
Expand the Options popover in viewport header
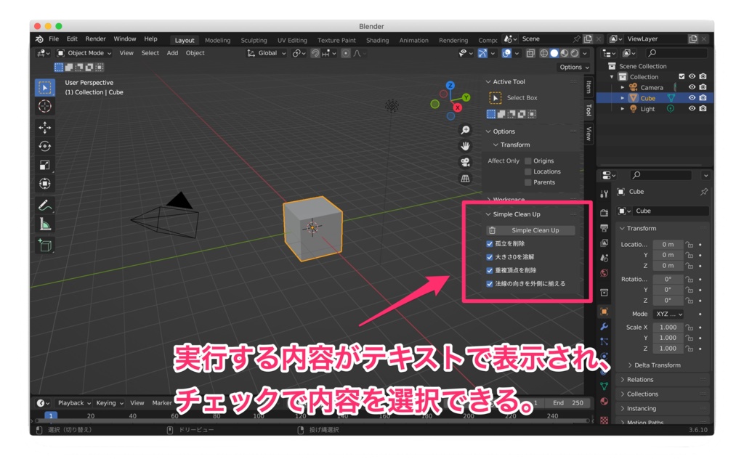573,66
